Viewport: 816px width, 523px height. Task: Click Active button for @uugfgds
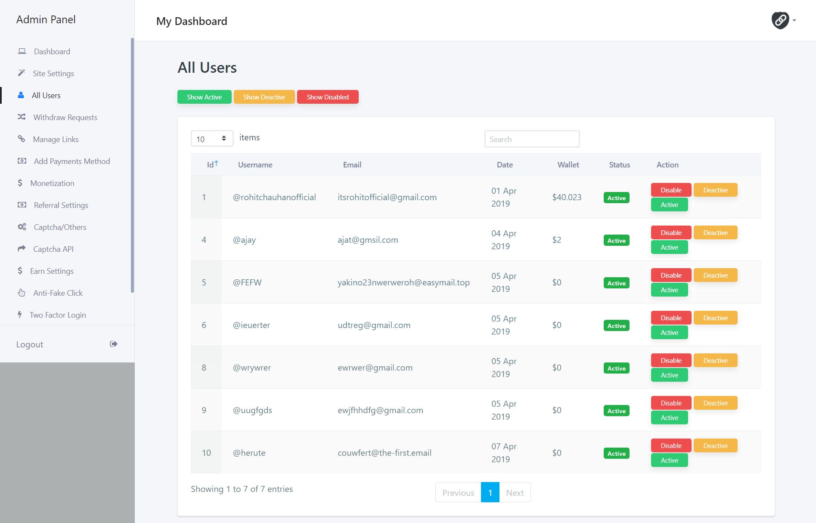pos(670,418)
